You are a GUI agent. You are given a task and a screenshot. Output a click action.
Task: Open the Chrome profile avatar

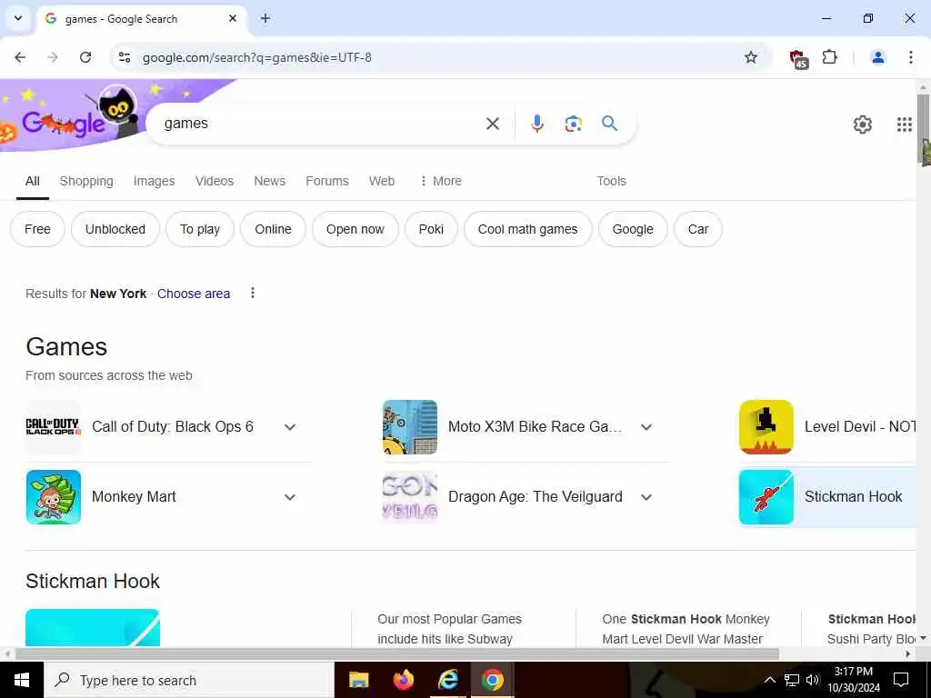pos(877,57)
